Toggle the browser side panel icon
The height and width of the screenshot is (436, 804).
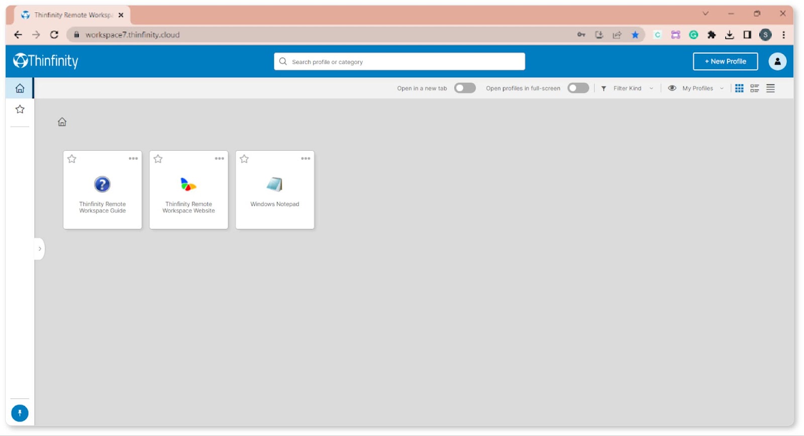click(x=747, y=35)
